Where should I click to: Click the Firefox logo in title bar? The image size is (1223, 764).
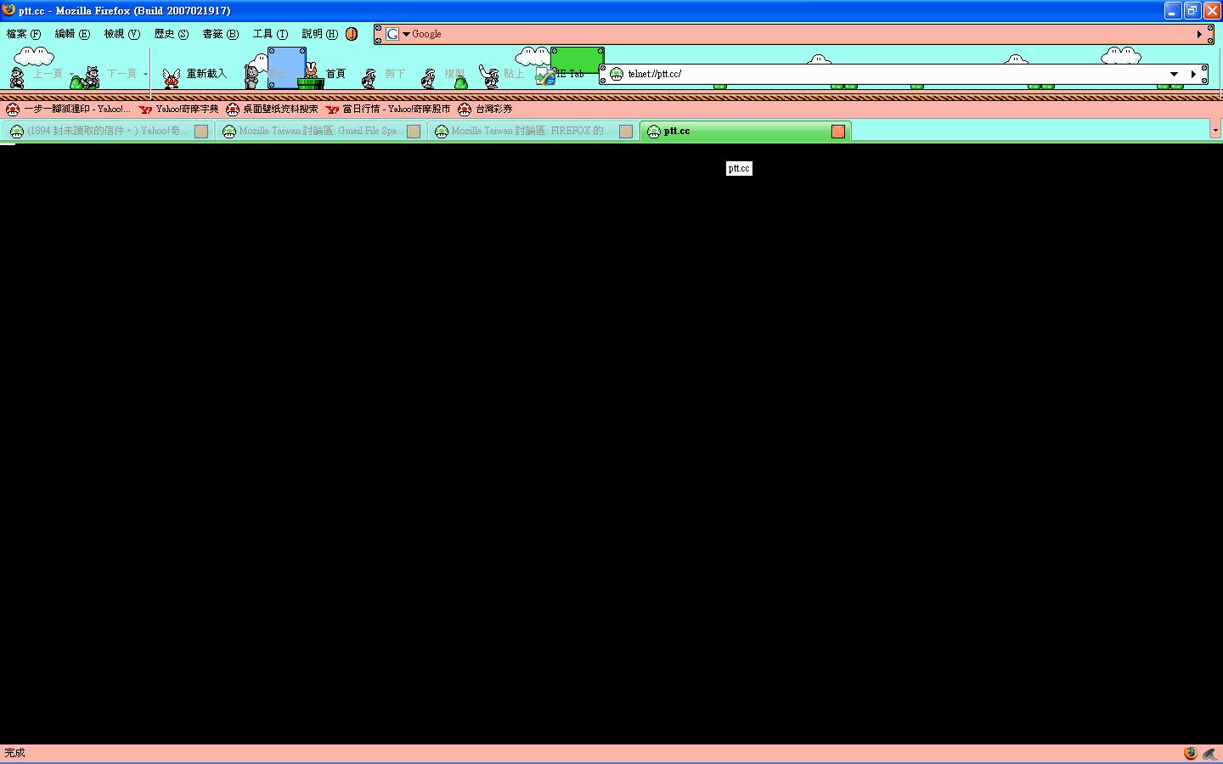click(x=8, y=10)
